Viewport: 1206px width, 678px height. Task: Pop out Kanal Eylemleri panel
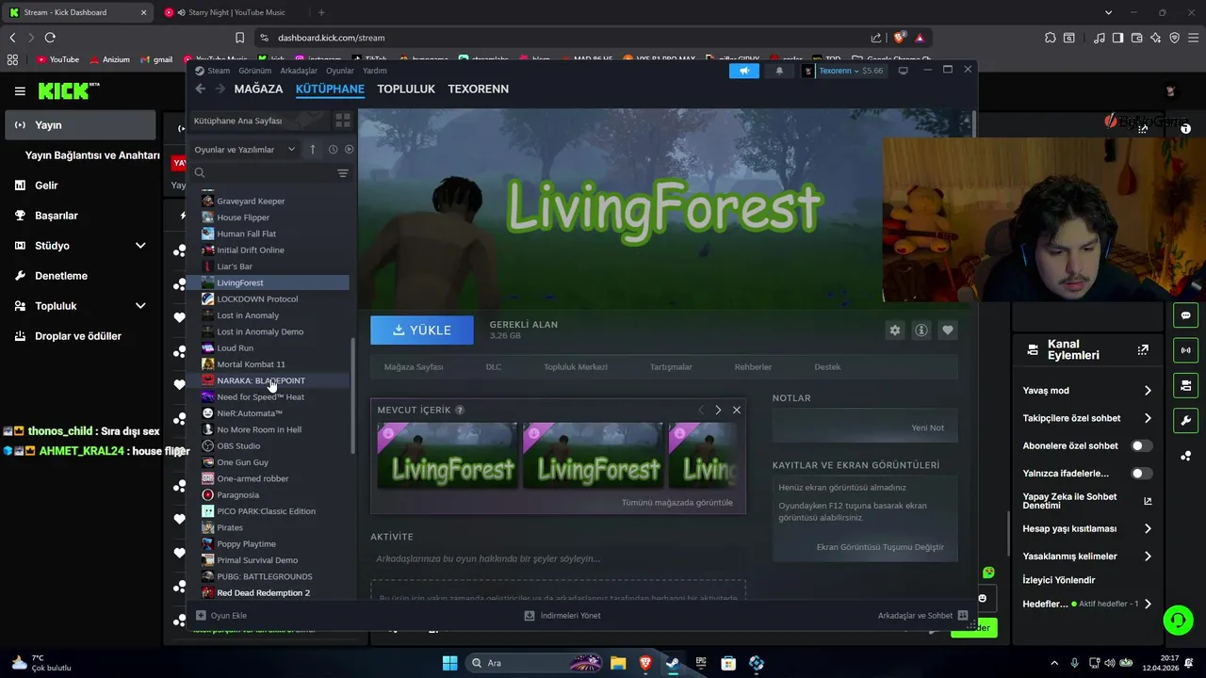pos(1143,349)
